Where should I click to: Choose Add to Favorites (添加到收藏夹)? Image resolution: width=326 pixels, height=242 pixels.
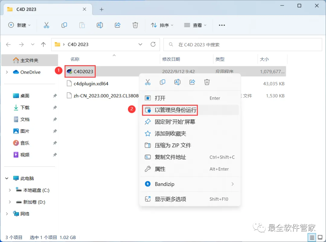(190, 134)
